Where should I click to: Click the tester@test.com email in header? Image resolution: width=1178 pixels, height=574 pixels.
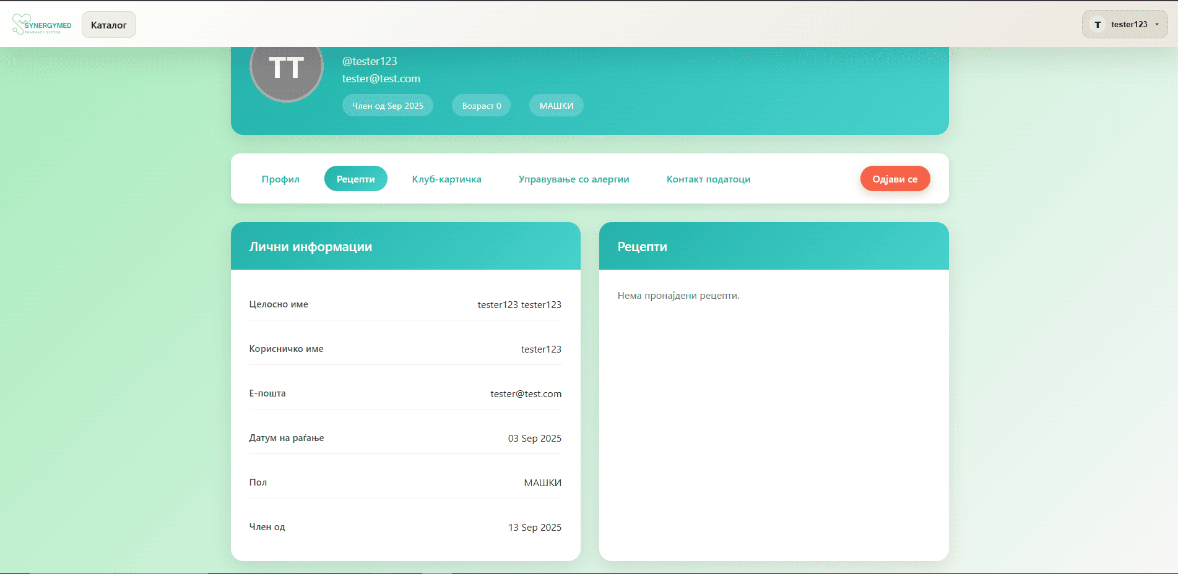tap(381, 79)
